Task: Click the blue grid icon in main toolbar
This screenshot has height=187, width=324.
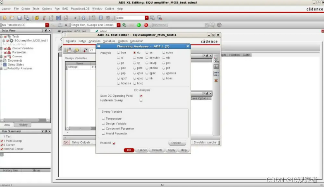Action: pyautogui.click(x=59, y=18)
